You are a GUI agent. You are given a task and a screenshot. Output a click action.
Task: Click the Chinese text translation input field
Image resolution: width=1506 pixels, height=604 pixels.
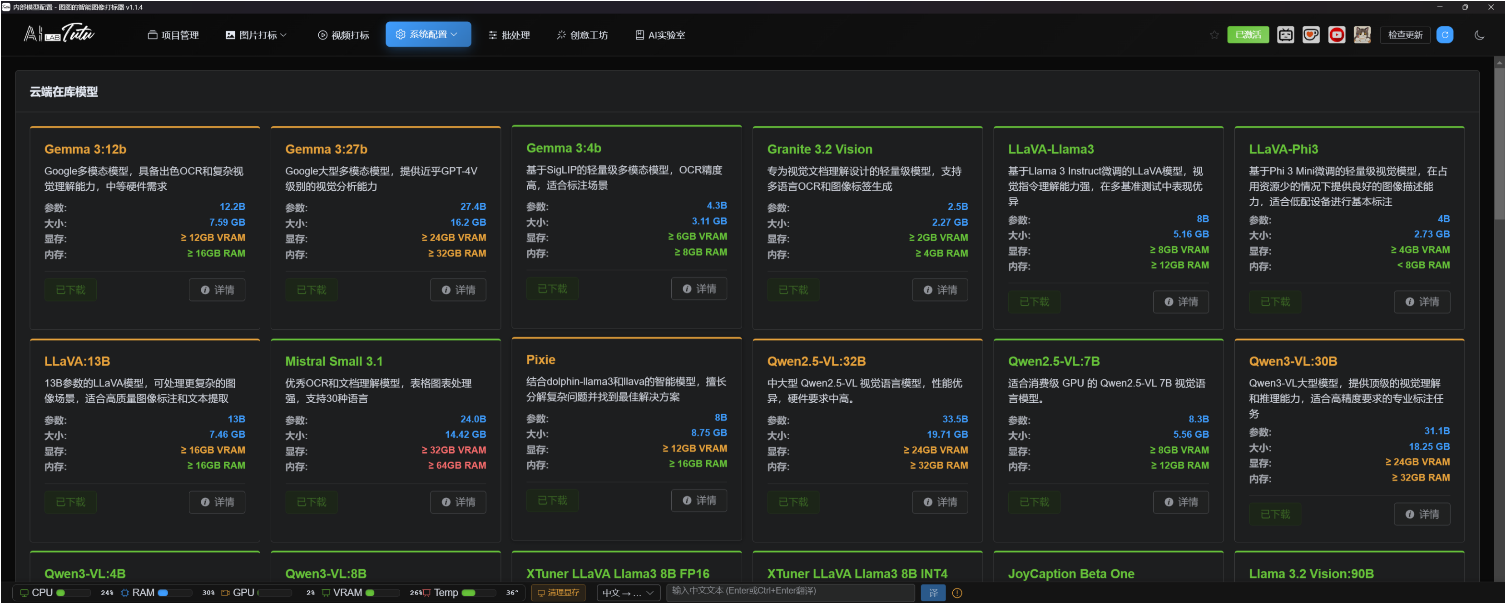click(x=790, y=591)
